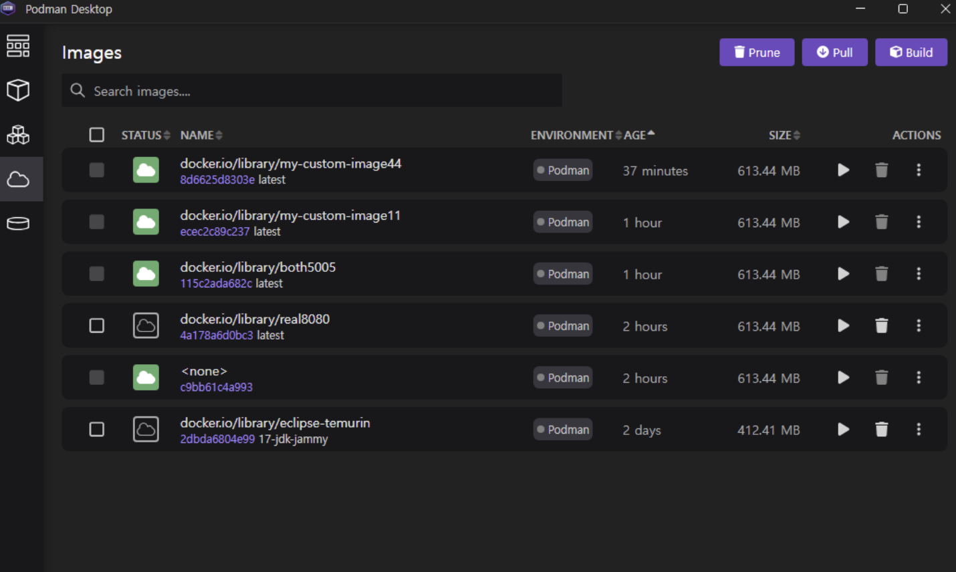Click Podman environment badge for my-custom-image44
This screenshot has width=956, height=572.
(x=563, y=170)
